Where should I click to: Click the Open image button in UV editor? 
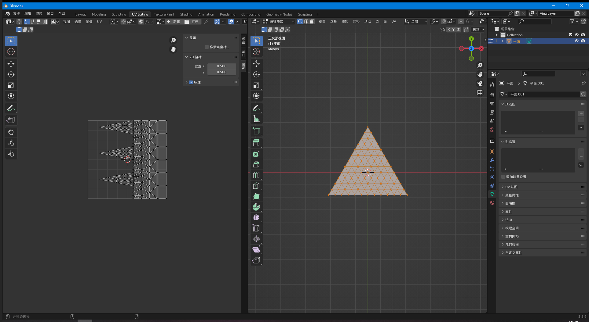[192, 22]
